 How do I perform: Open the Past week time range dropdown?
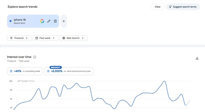pyautogui.click(x=45, y=38)
